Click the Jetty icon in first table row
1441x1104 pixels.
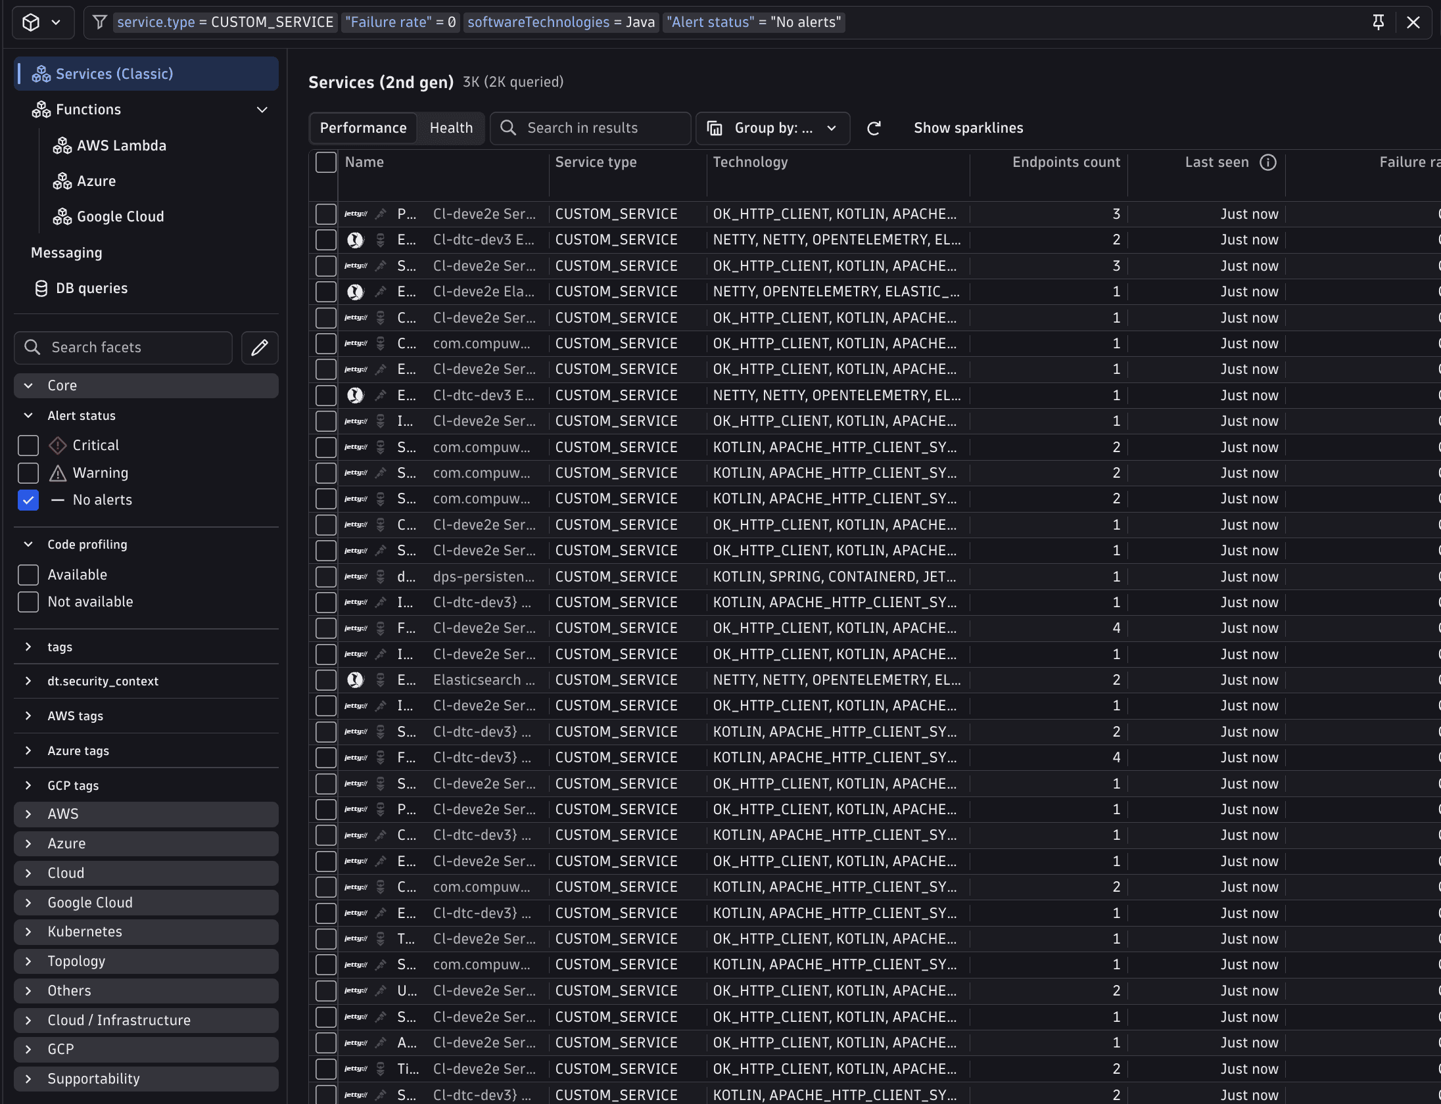pos(356,214)
